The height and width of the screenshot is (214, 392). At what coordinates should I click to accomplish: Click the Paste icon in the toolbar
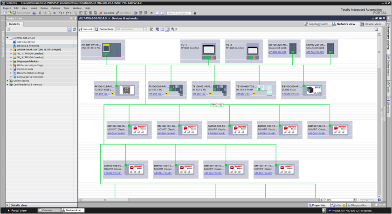point(49,13)
